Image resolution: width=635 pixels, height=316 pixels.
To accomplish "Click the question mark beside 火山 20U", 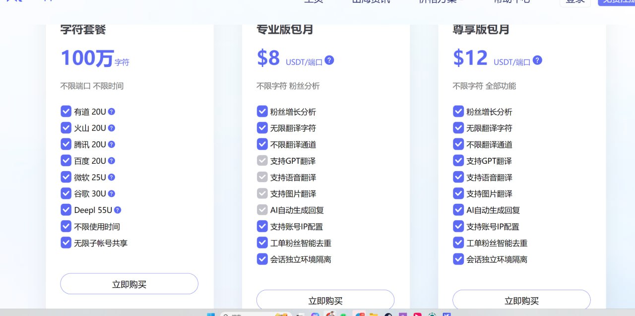I will click(x=112, y=128).
